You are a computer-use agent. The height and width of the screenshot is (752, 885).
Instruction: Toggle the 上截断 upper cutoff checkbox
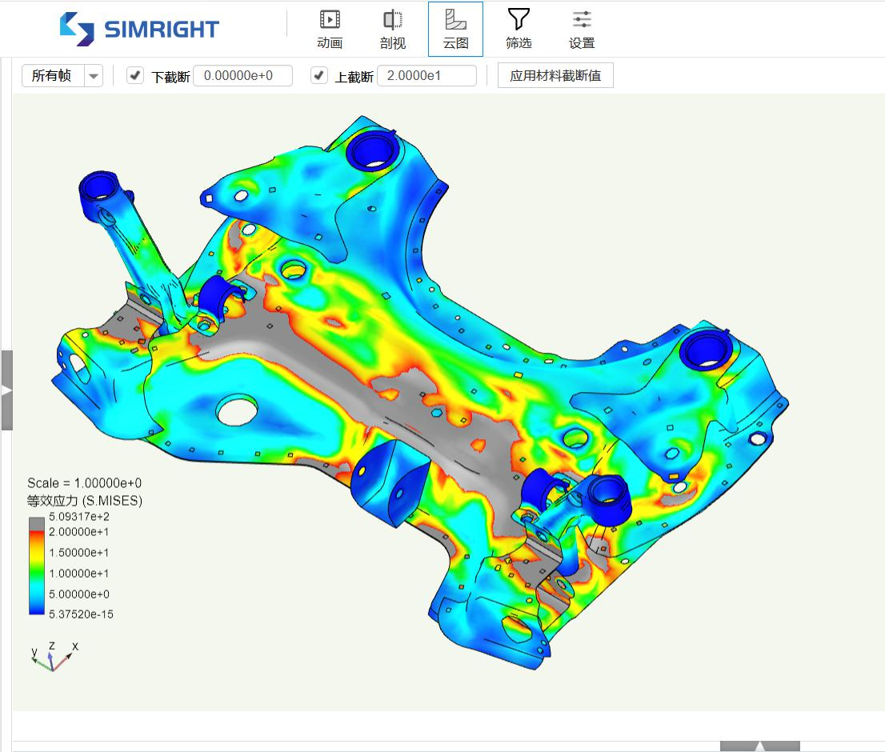click(x=319, y=75)
